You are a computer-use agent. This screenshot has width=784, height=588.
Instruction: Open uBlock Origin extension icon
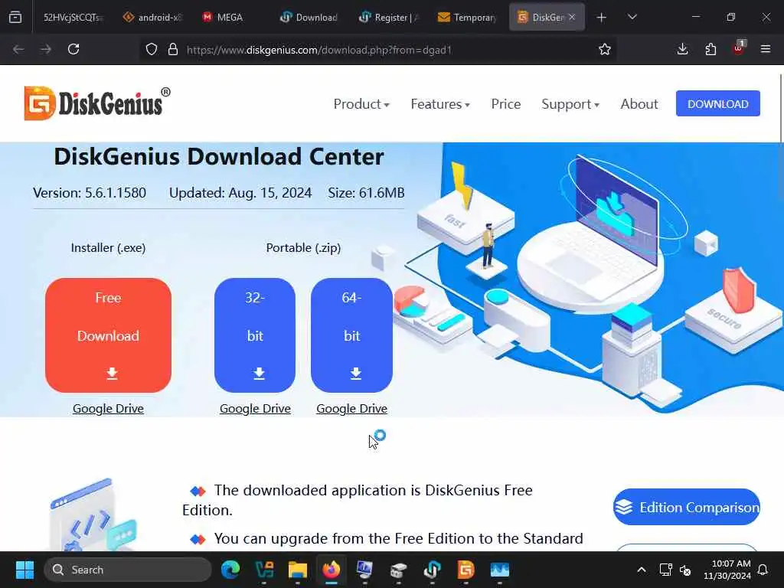(x=739, y=48)
